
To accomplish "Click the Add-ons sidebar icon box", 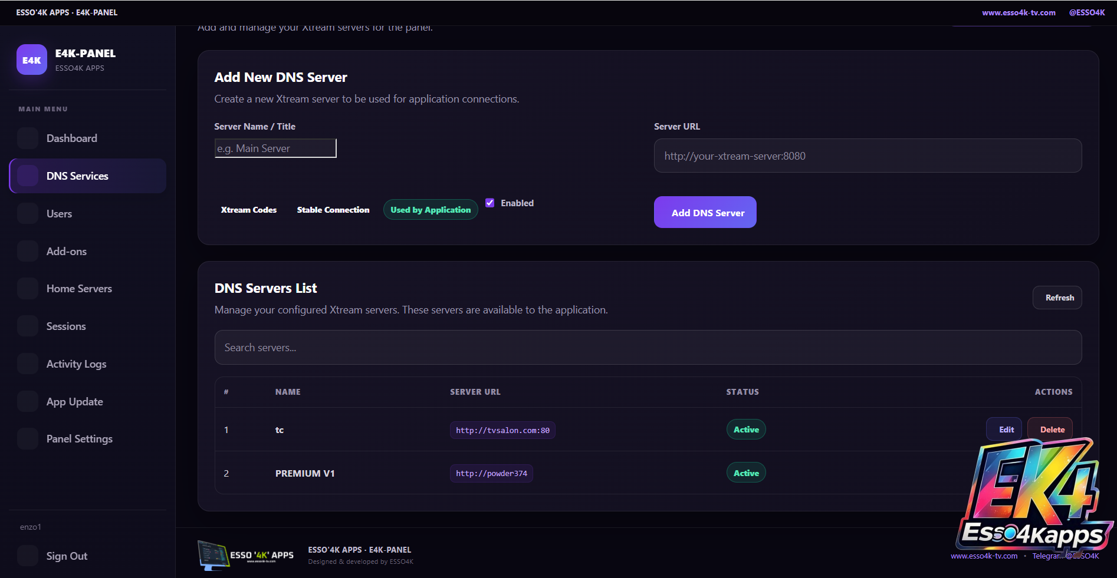I will [28, 251].
